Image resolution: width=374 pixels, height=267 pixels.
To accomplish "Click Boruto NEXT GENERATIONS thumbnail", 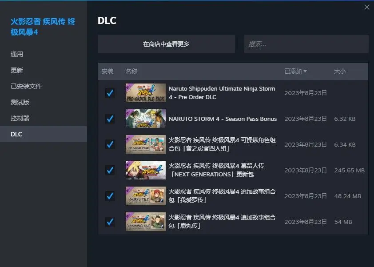I will coord(146,170).
